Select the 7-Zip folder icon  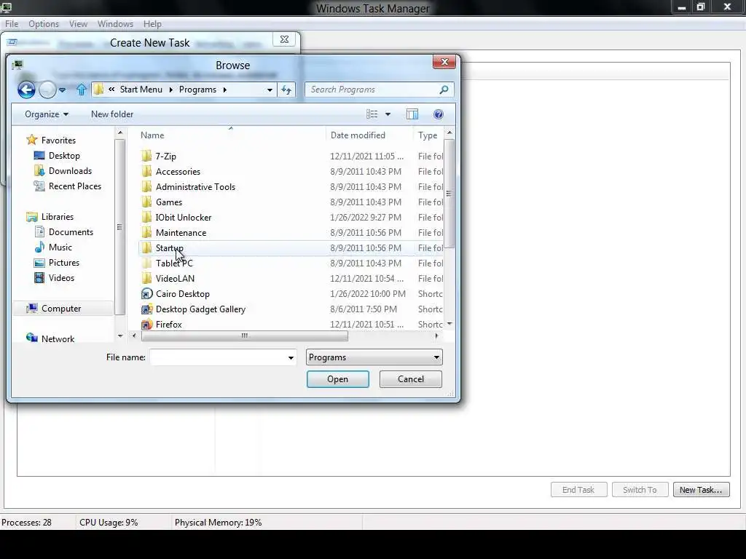pyautogui.click(x=146, y=156)
